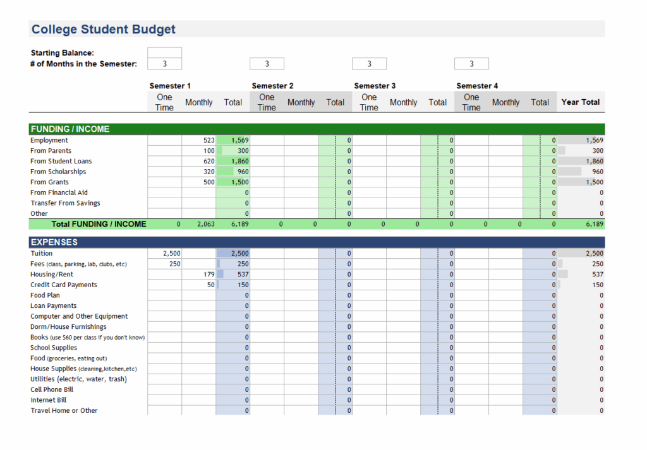
Task: Click the Employment monthly income cell showing 523
Action: pos(199,139)
